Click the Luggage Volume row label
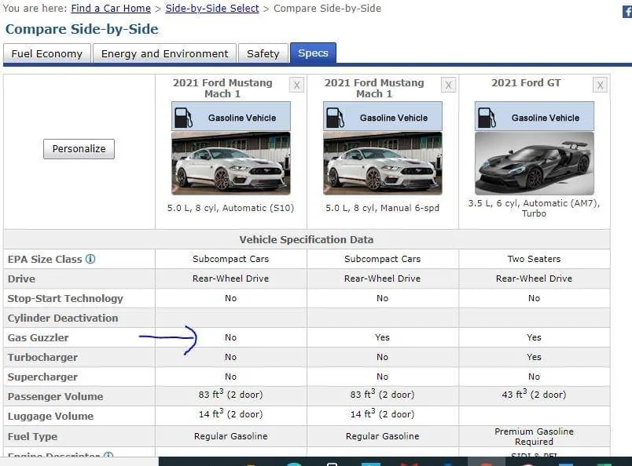The height and width of the screenshot is (466, 632). [x=51, y=416]
